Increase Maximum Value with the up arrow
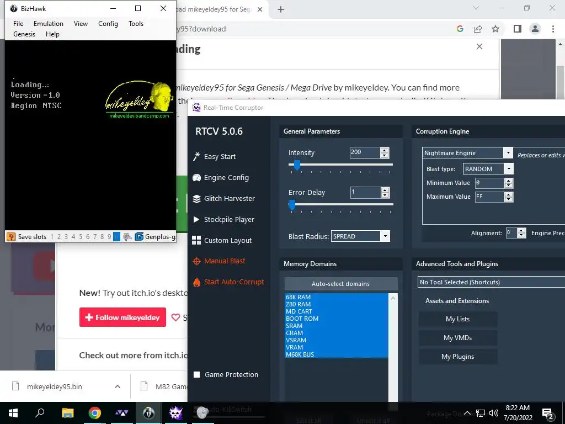 508,194
